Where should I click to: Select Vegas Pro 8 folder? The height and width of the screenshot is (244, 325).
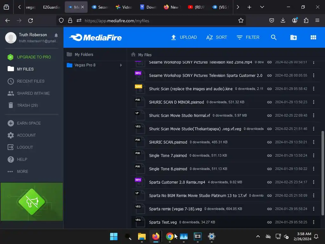[95, 65]
